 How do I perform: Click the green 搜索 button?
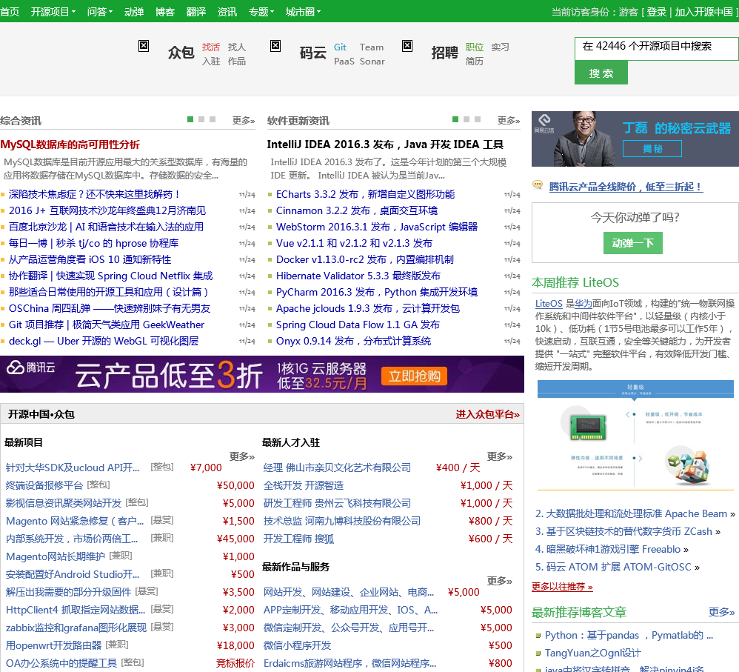(x=601, y=73)
